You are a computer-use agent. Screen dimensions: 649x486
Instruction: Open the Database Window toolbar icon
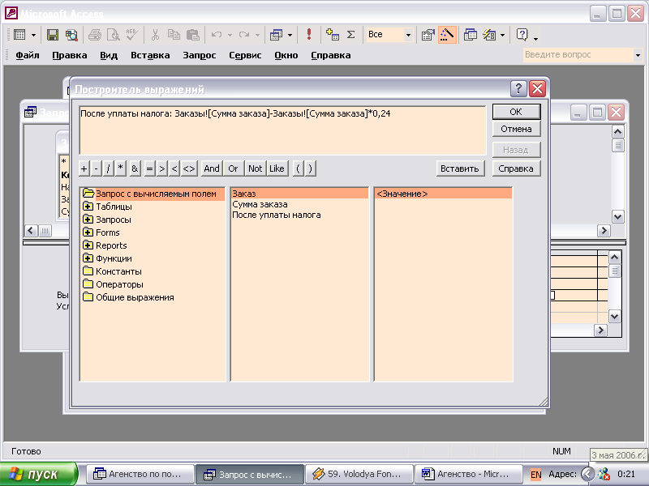point(471,35)
